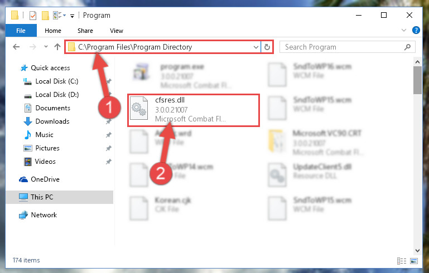
Task: Open the Customize Quick Access Toolbar dropdown
Action: tap(72, 16)
